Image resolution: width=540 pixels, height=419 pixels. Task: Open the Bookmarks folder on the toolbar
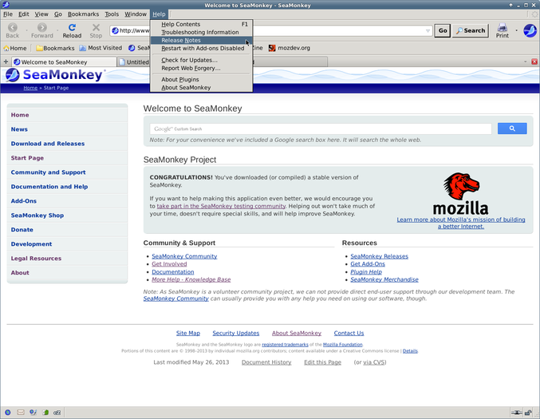pos(55,48)
